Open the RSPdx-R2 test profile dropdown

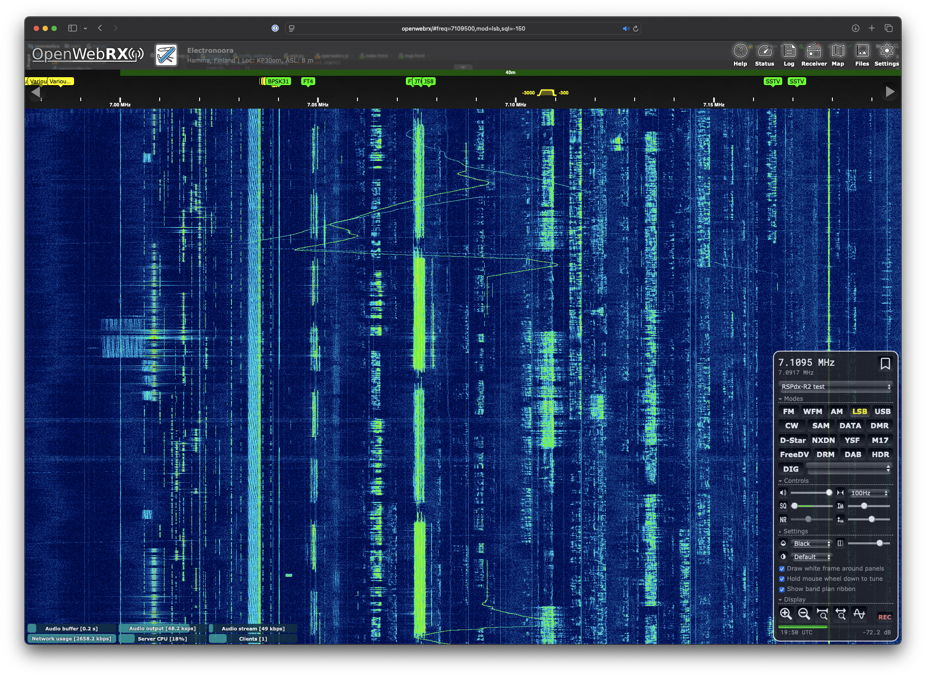click(835, 387)
